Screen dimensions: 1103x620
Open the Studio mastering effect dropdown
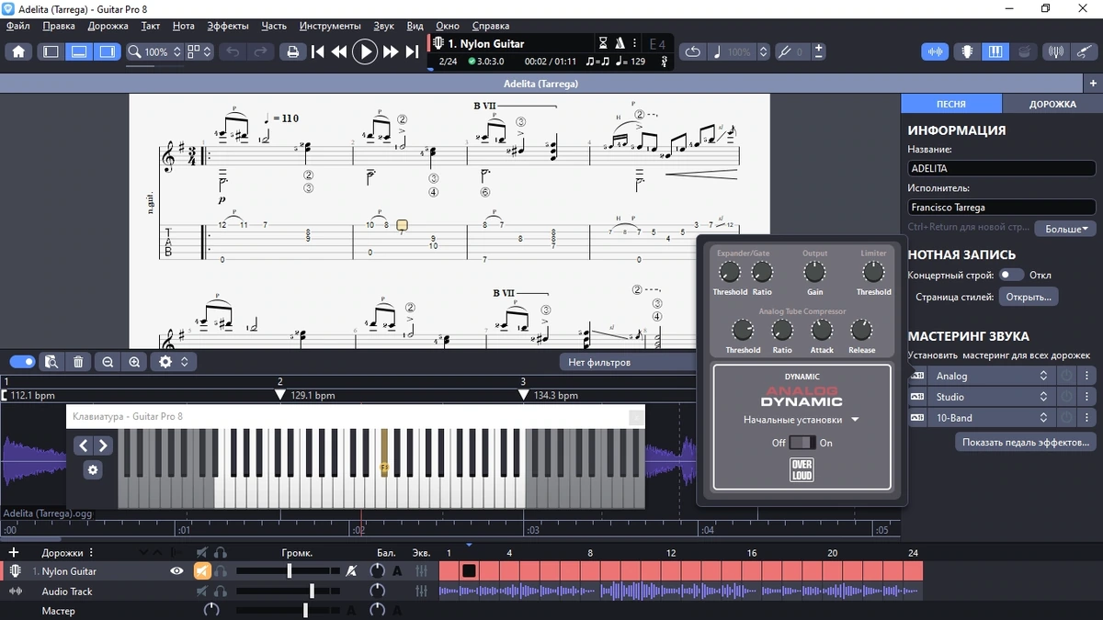click(x=992, y=397)
